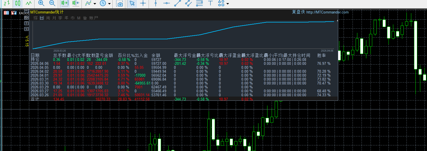The height and width of the screenshot is (151, 427).
Task: Switch to the 月 monthly tab
Action: (x=54, y=18)
